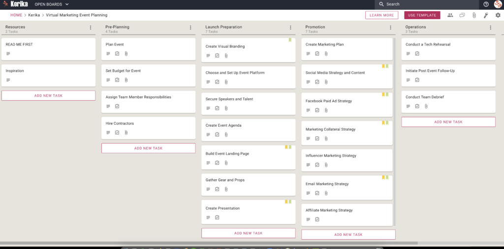Click color tags on Marketing Collateral Strategy card

coord(385,123)
